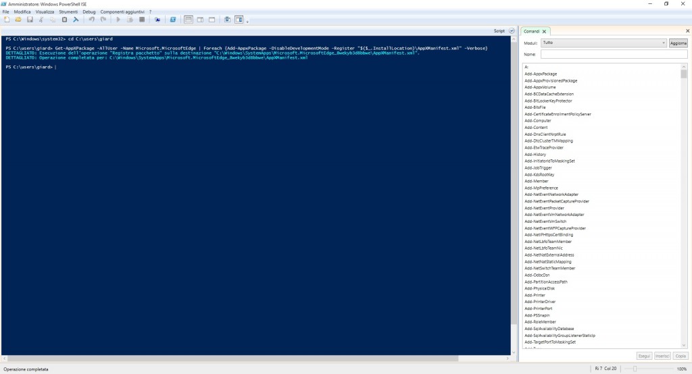Select Add-AppxPackage in command list
This screenshot has width=692, height=374.
point(541,74)
